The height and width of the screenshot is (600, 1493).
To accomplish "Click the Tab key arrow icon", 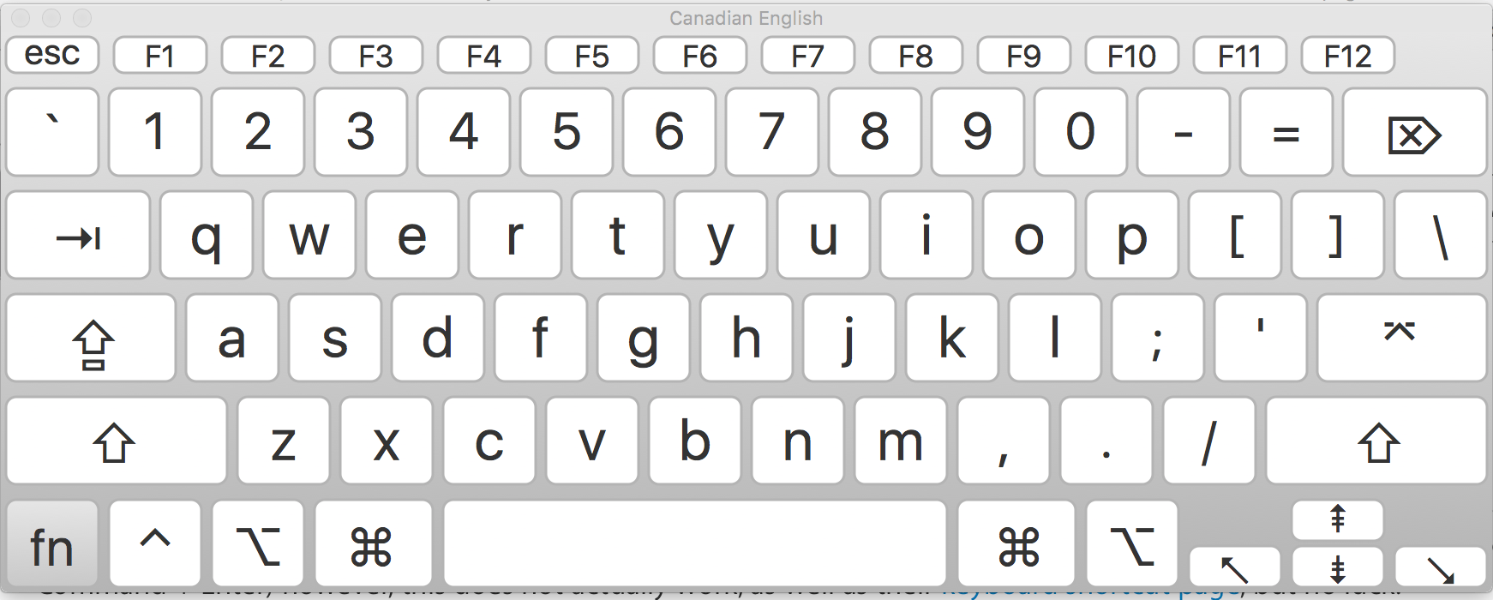I will point(78,236).
